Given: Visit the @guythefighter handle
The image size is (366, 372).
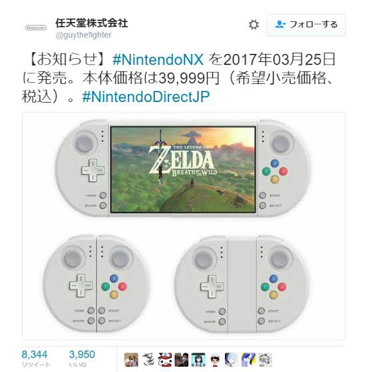Looking at the screenshot, I should coord(83,35).
